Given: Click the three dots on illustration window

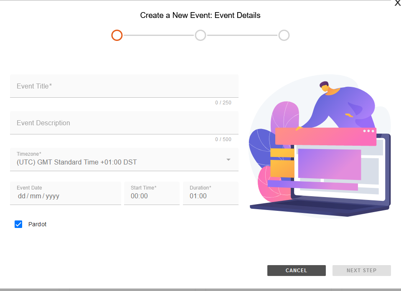Looking at the screenshot, I should 368,131.
